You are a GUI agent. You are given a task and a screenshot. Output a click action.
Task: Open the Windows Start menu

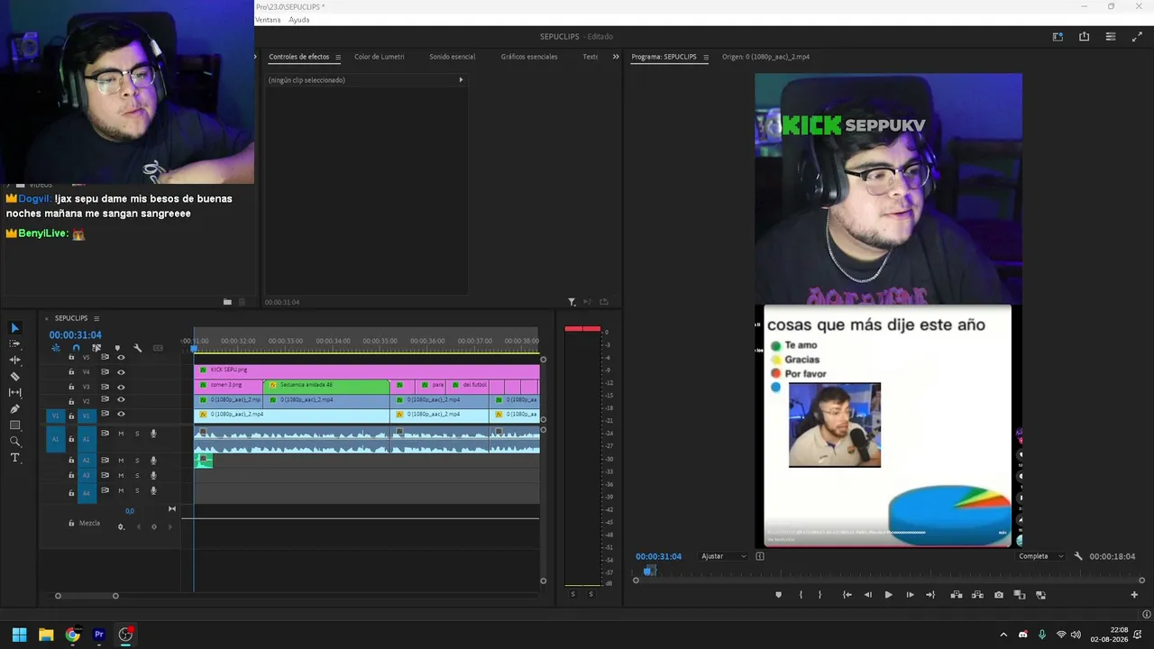pyautogui.click(x=19, y=635)
